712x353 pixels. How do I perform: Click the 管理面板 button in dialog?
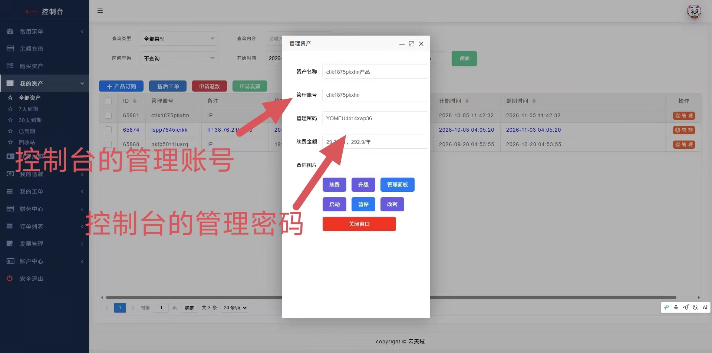pos(398,185)
